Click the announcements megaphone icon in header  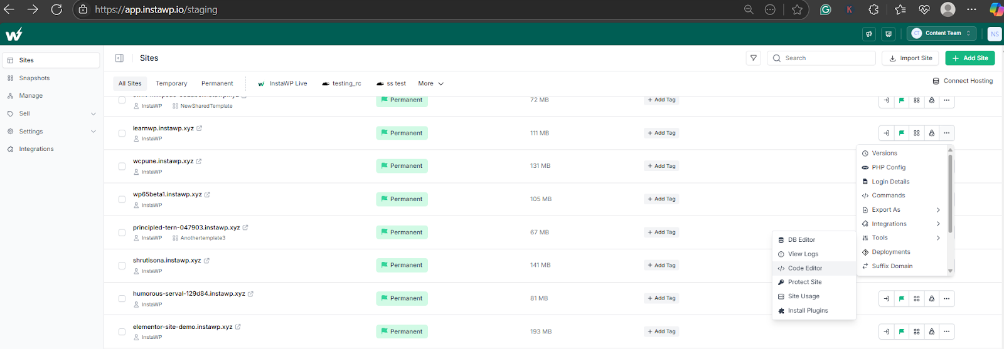(x=869, y=34)
